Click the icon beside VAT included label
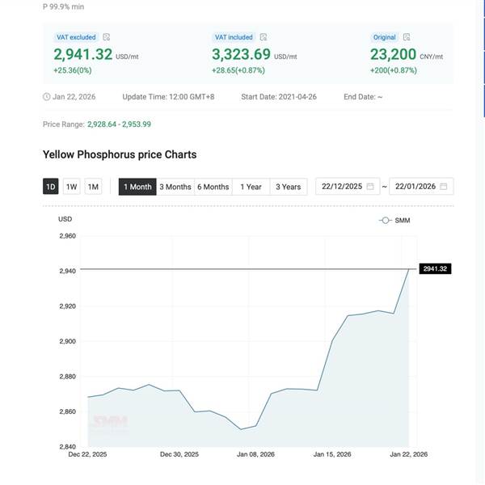The height and width of the screenshot is (485, 485). point(264,37)
